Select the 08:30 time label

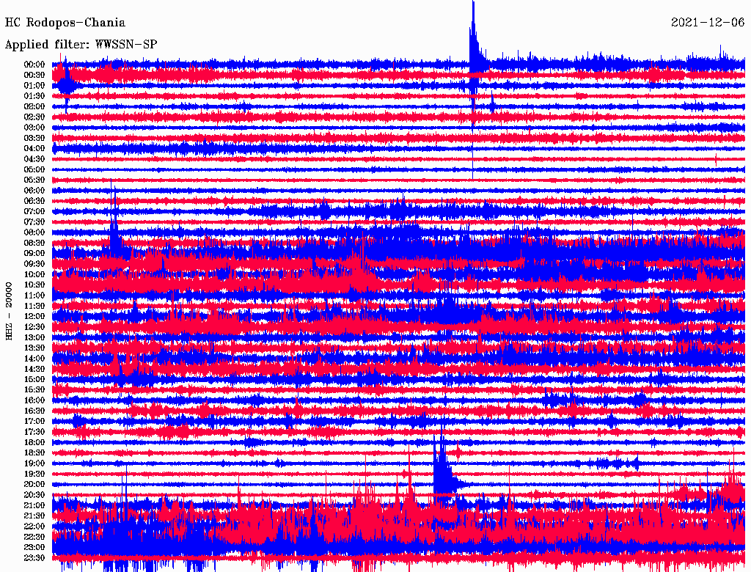tap(34, 243)
